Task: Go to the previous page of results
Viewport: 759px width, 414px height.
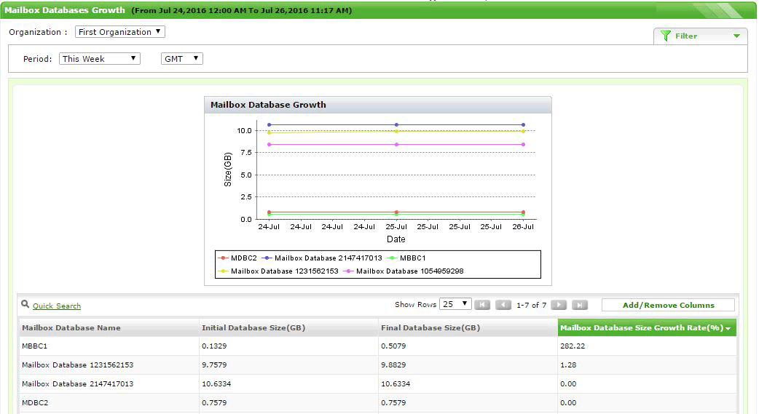Action: pyautogui.click(x=503, y=305)
